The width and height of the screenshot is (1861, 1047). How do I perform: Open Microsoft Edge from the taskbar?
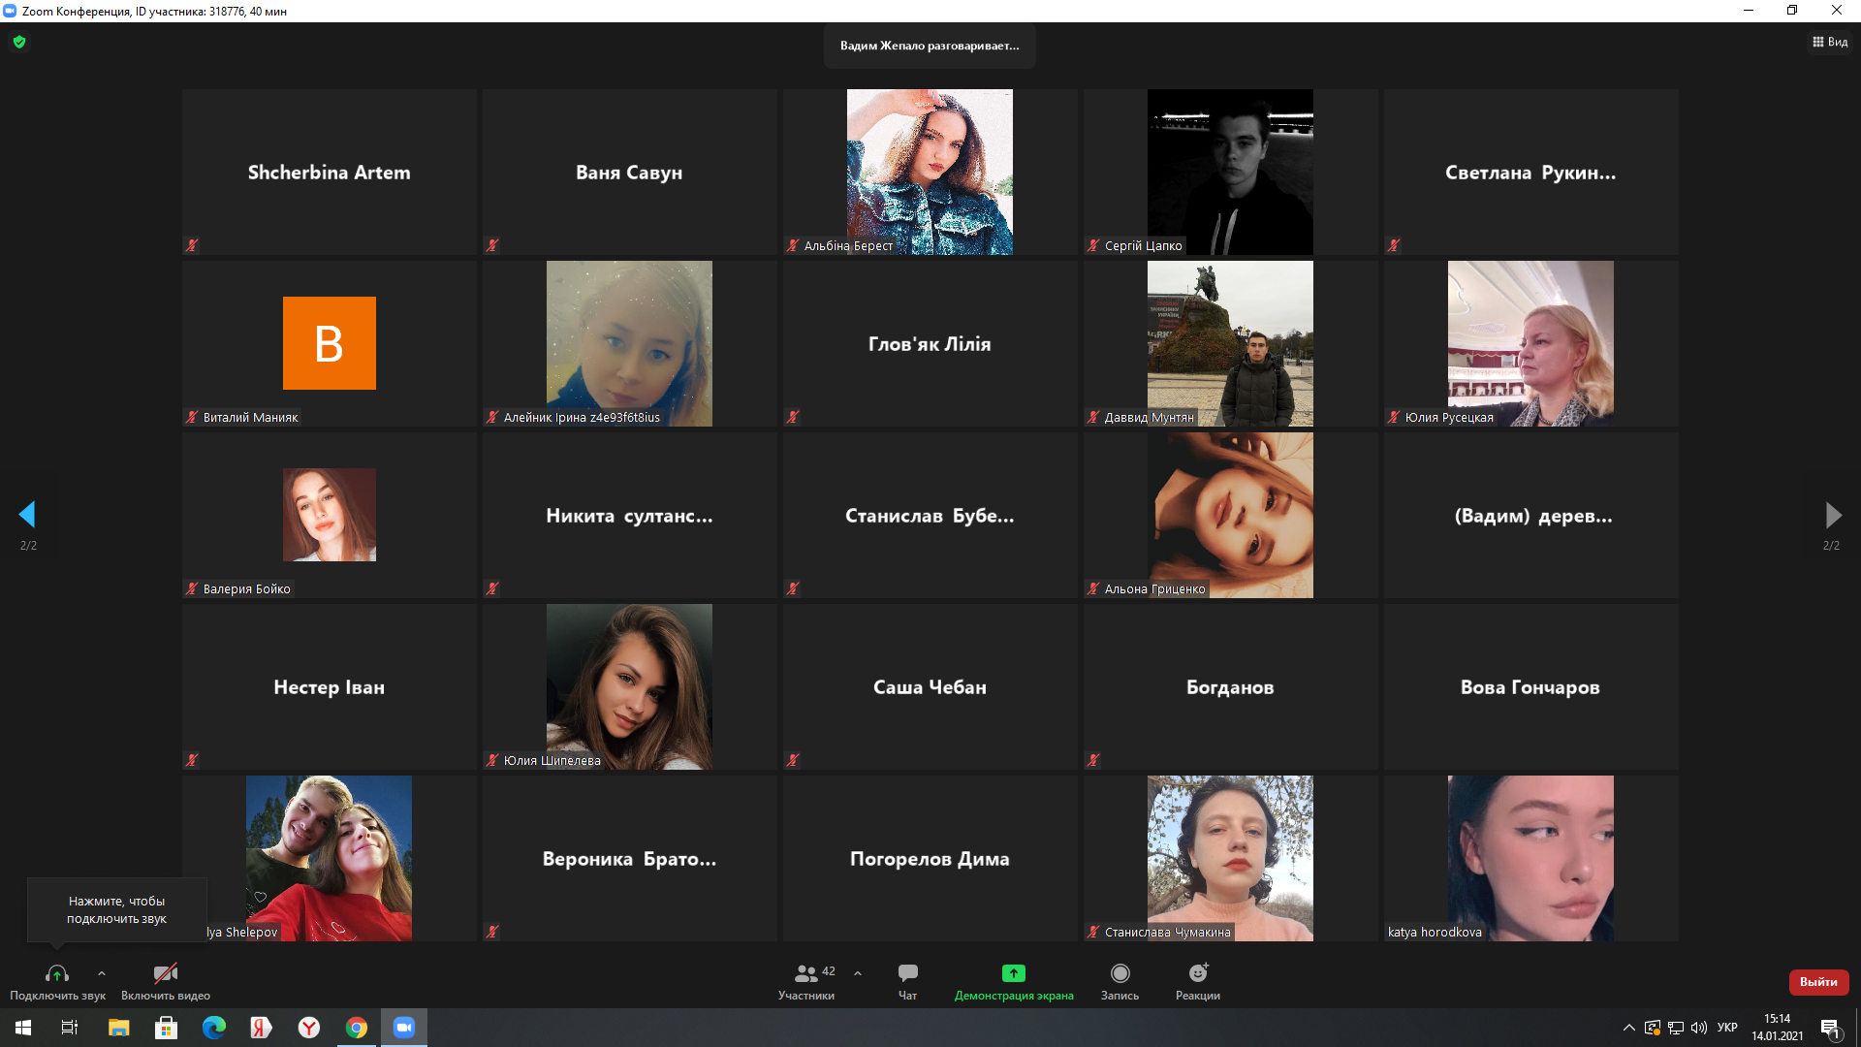[213, 1028]
